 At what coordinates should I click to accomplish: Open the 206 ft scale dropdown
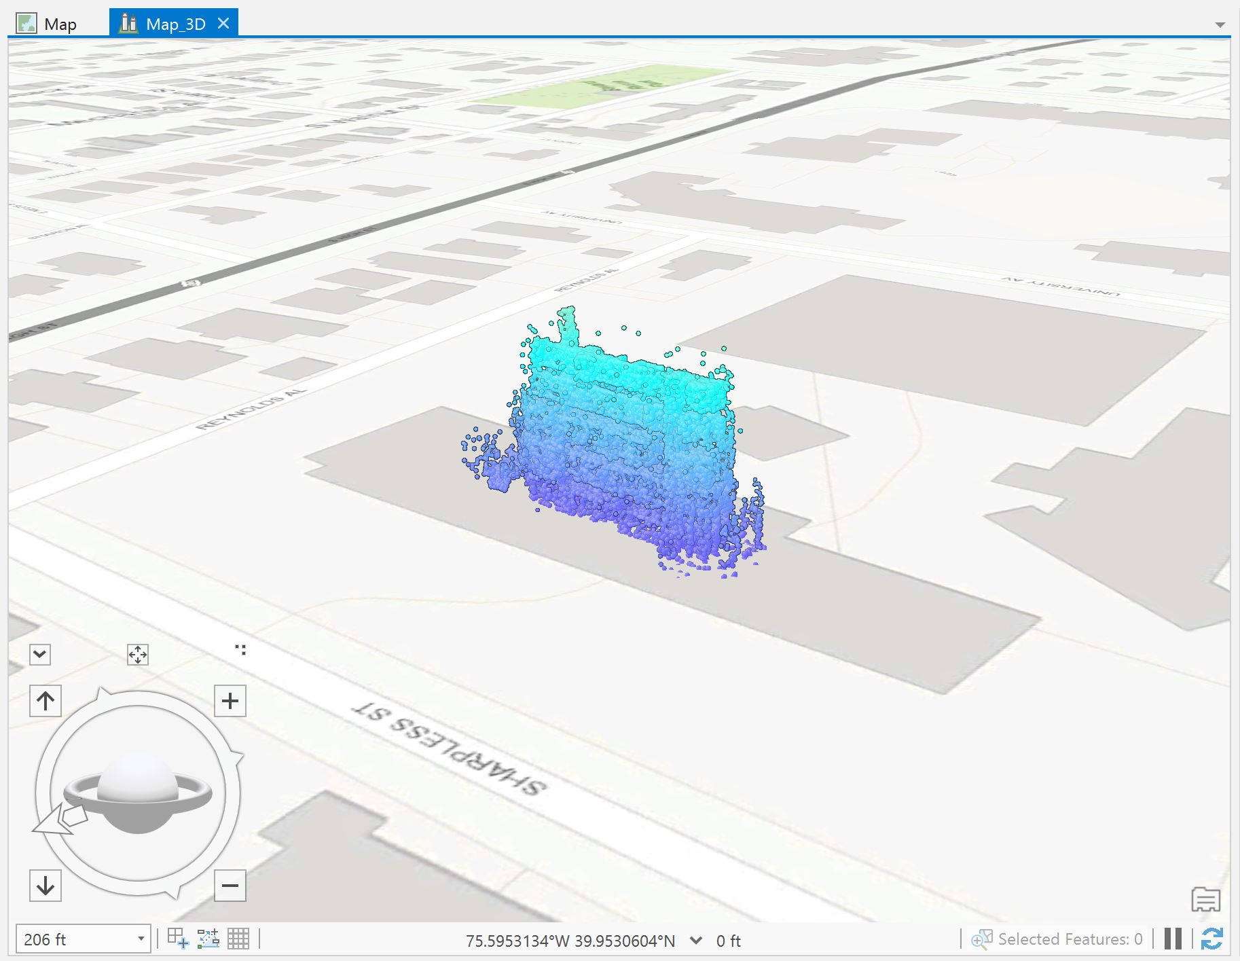coord(141,939)
